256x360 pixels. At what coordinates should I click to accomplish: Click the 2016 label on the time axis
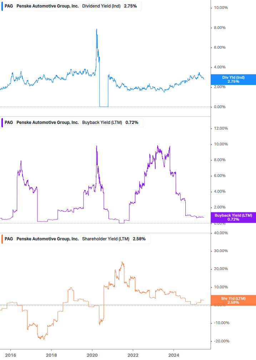11,355
